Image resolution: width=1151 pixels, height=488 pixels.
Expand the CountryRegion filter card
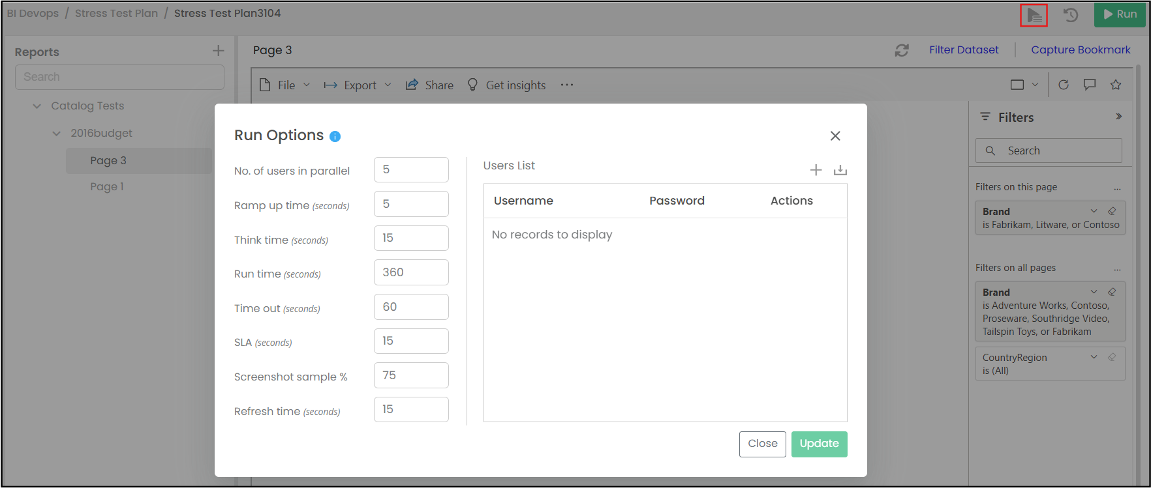[x=1094, y=357]
